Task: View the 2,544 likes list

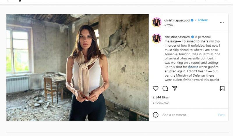Action: [161, 97]
